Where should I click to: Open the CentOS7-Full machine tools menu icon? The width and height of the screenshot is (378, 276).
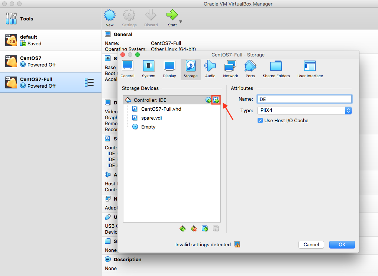(89, 82)
